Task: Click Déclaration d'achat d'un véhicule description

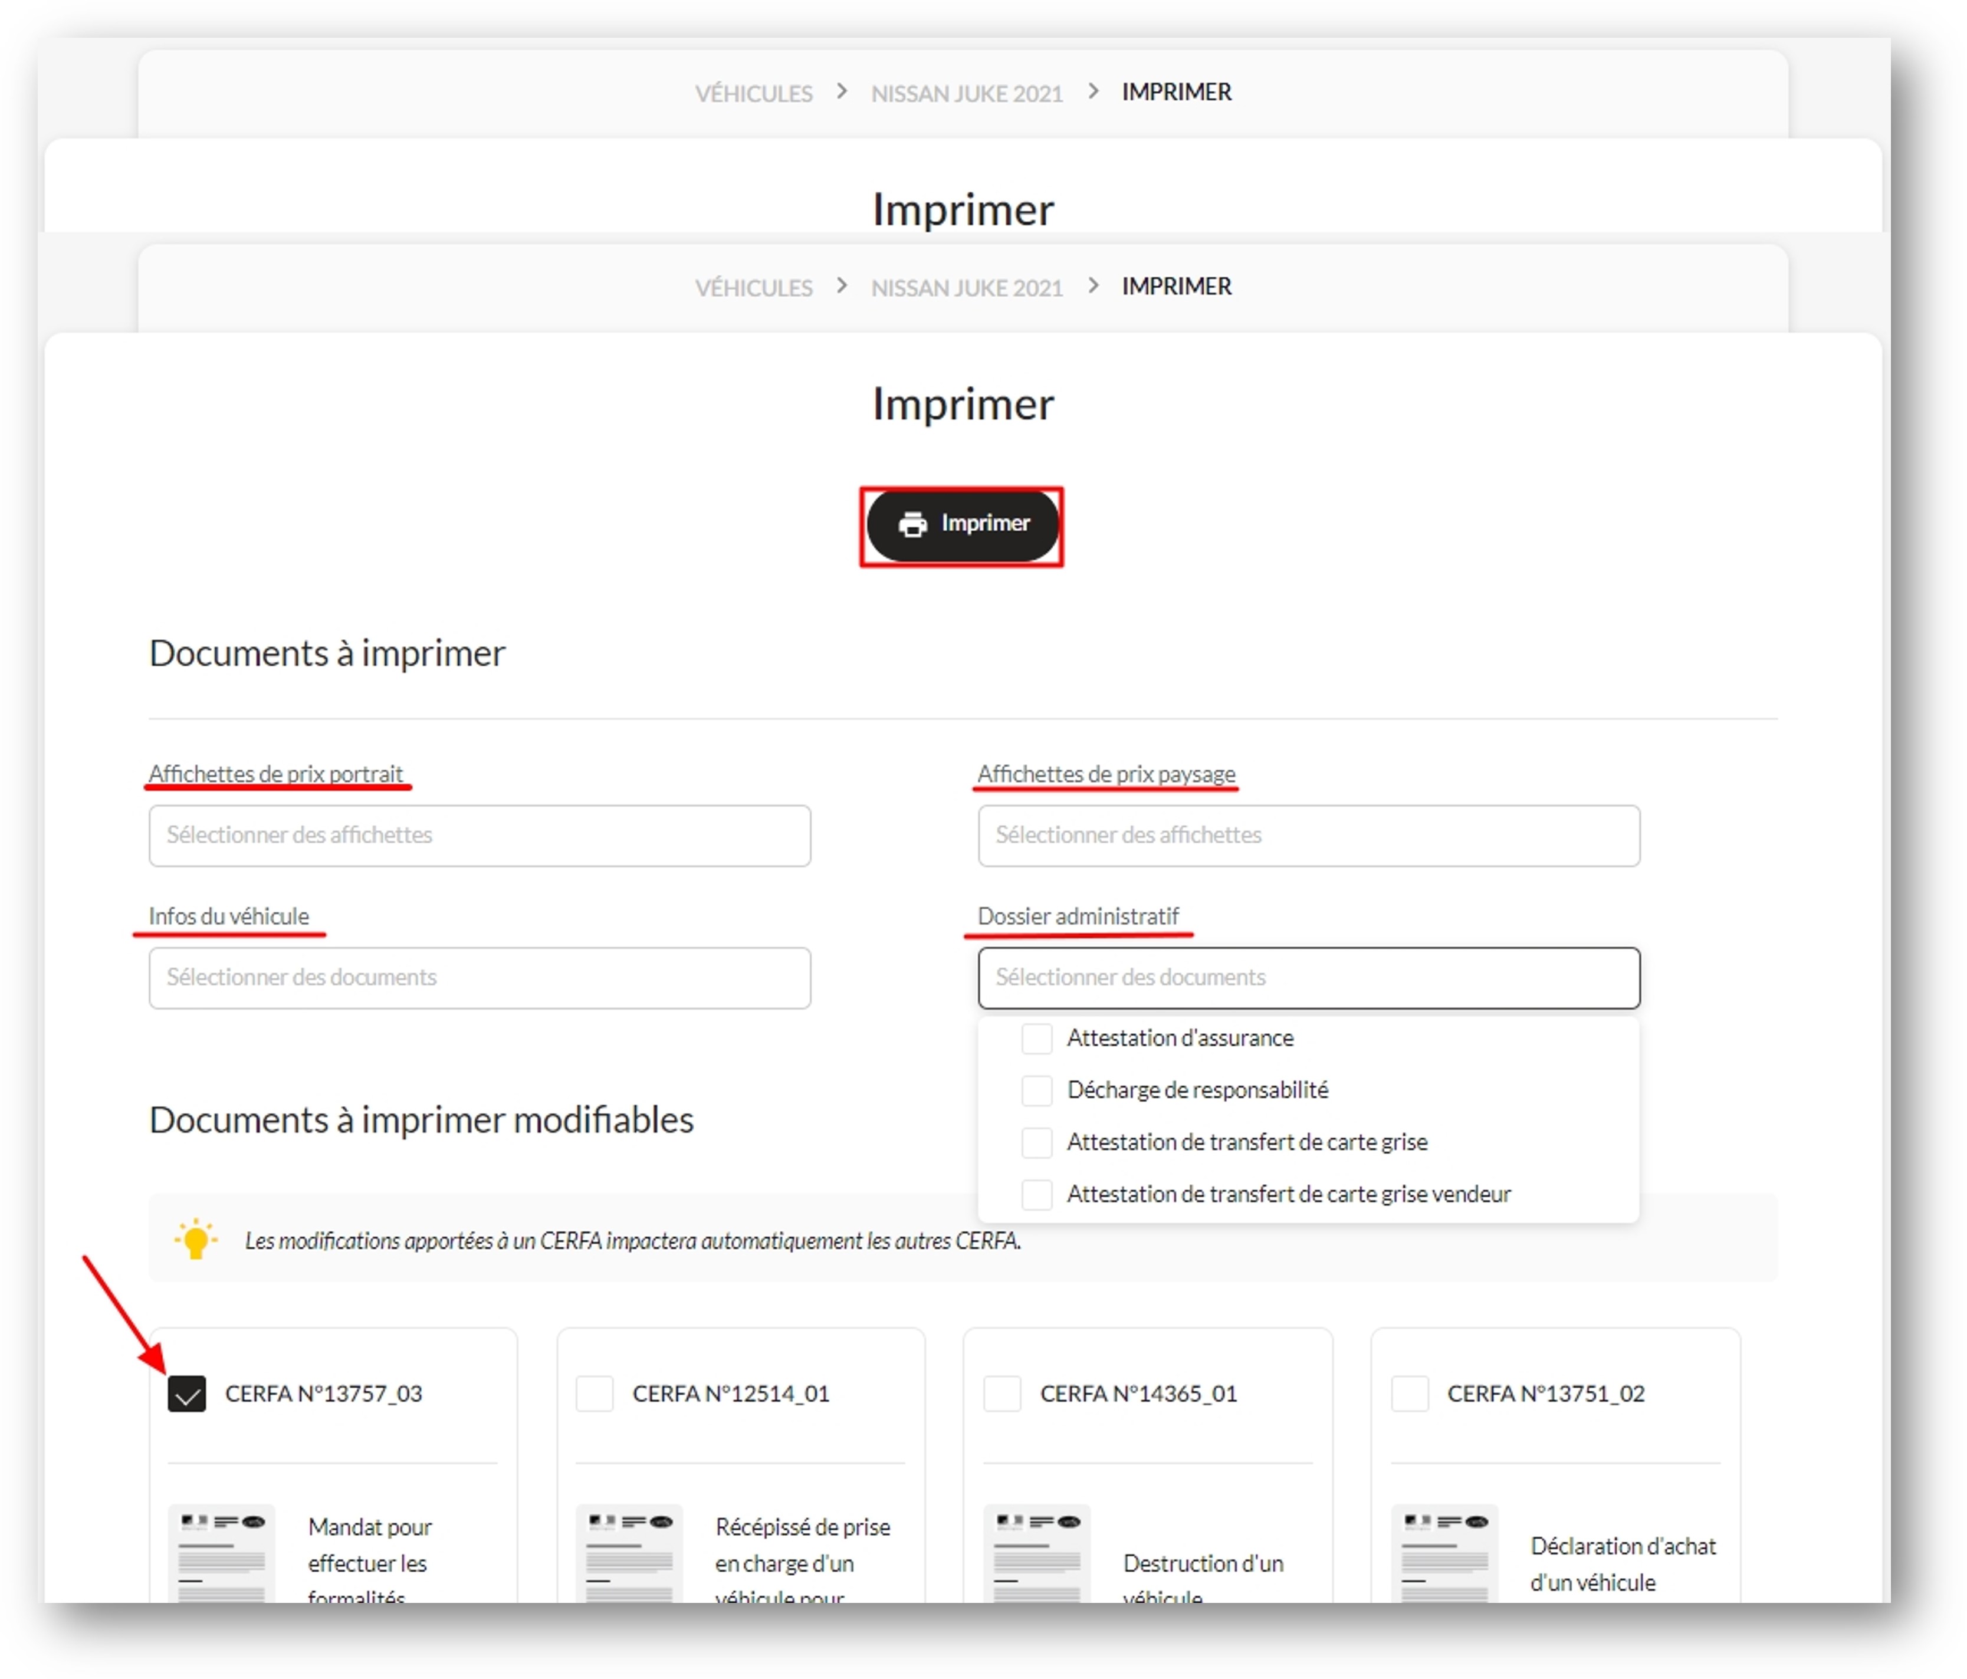Action: tap(1623, 1564)
